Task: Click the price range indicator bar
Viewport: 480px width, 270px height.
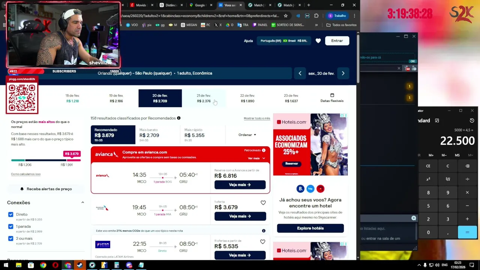Action: click(46, 160)
